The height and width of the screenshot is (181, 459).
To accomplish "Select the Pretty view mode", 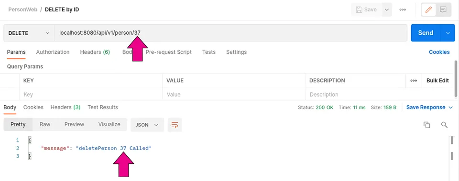I will 18,124.
